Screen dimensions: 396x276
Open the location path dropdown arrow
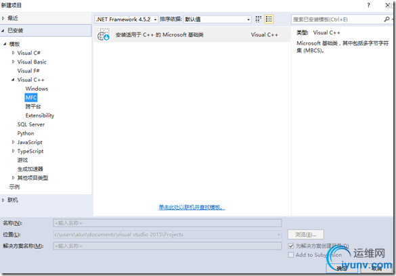pos(279,235)
